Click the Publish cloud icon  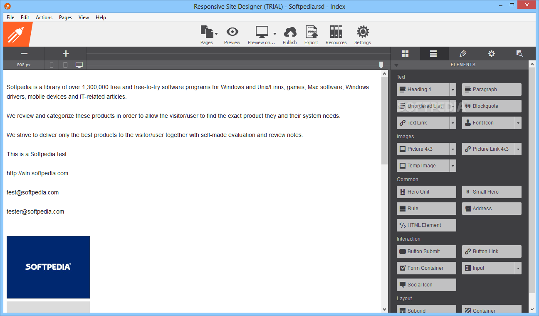pyautogui.click(x=290, y=32)
